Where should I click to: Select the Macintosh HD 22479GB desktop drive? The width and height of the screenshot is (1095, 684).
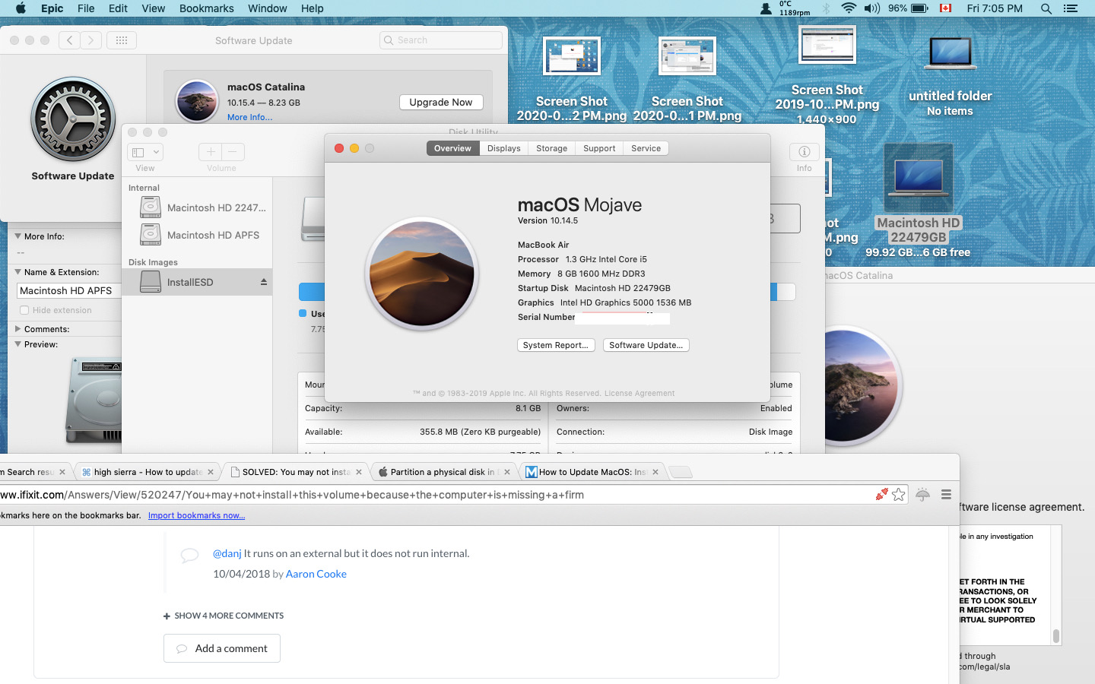(919, 201)
